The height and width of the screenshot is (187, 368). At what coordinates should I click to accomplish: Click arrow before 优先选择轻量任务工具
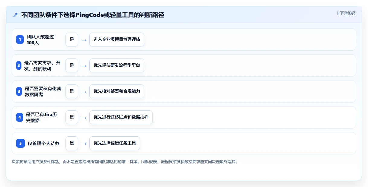click(x=84, y=144)
